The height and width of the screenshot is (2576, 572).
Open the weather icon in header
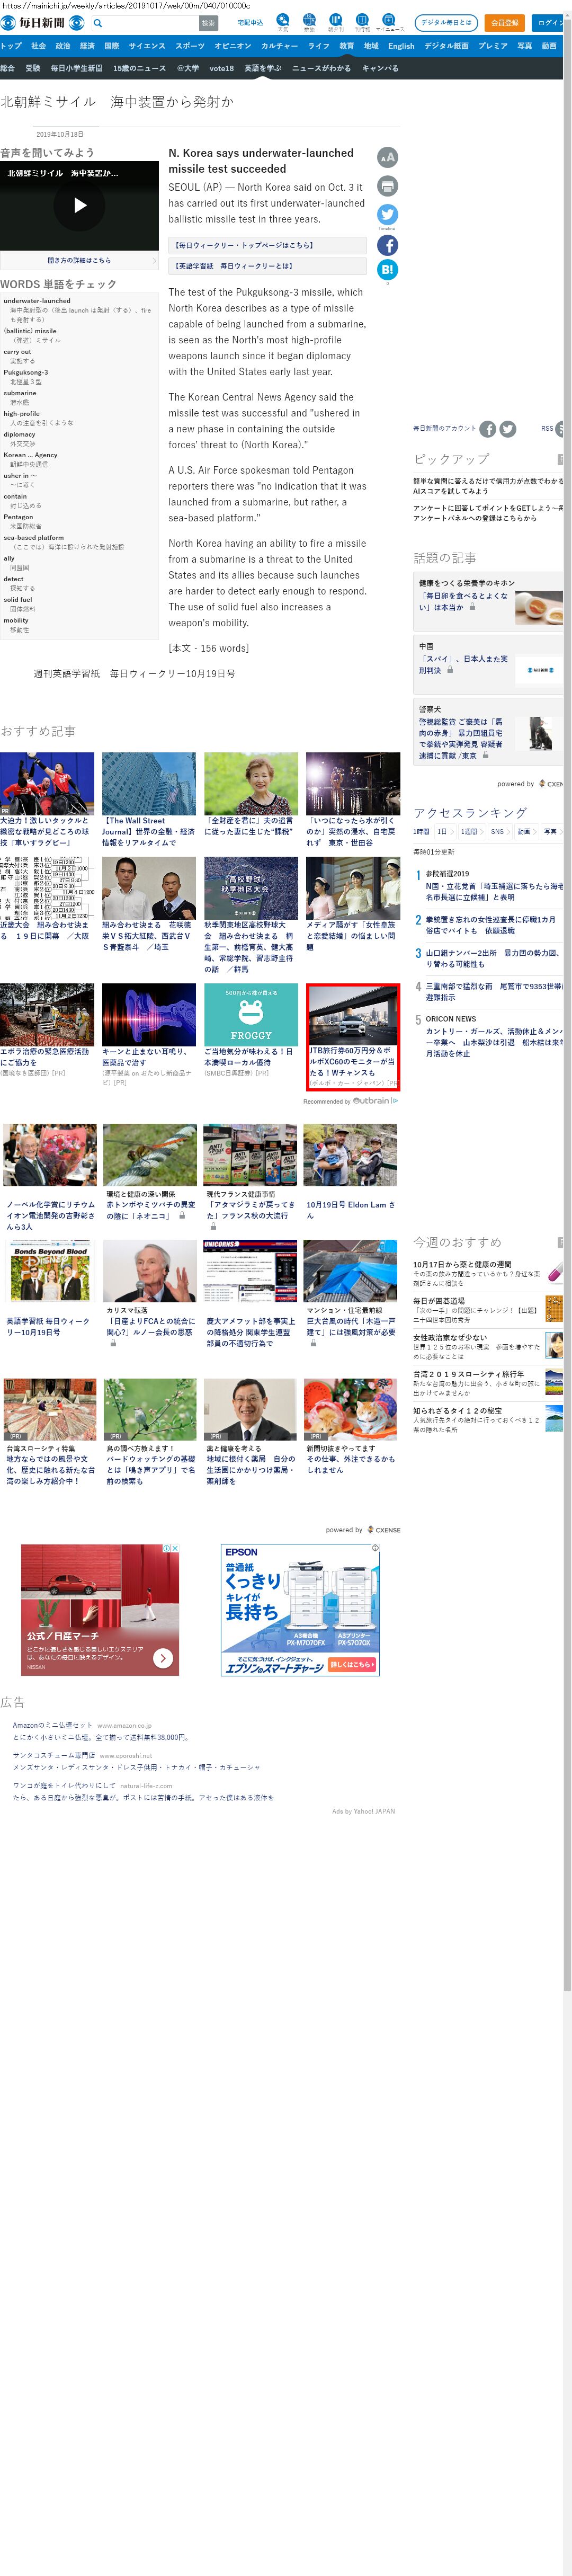(x=283, y=22)
